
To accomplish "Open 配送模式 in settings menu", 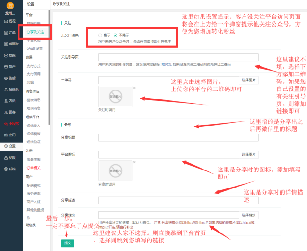I will [x=34, y=186].
